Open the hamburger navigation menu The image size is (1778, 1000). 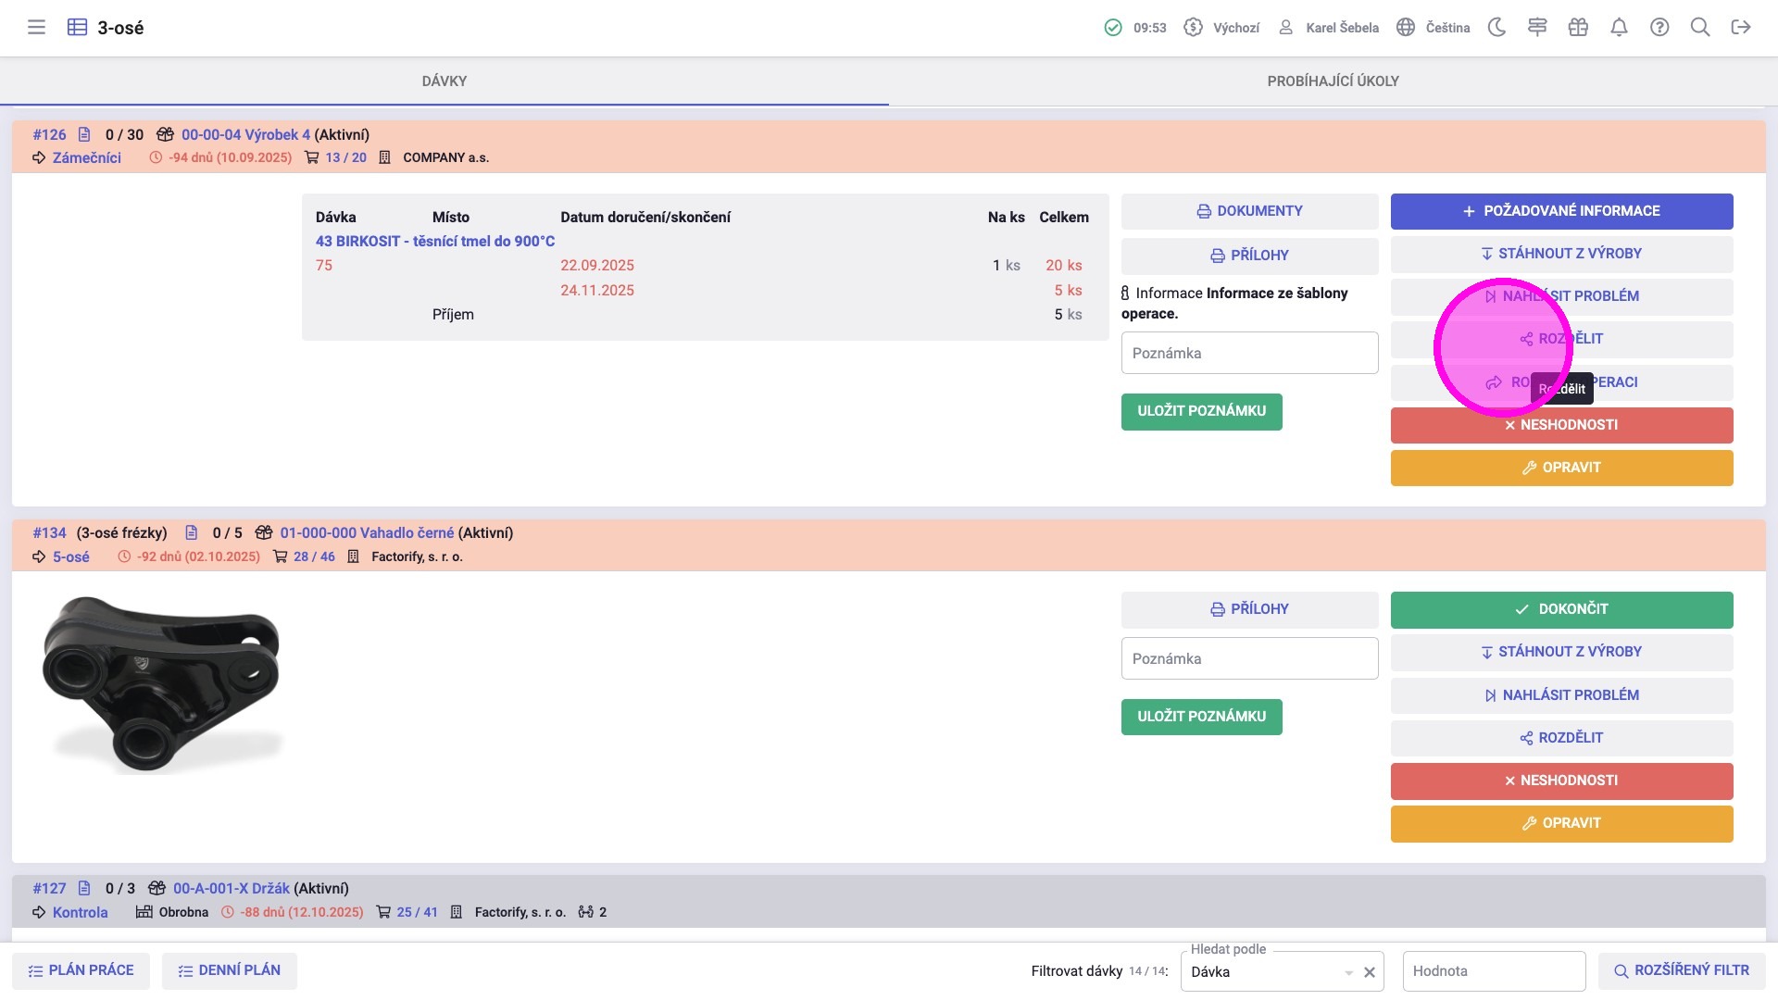(x=36, y=28)
